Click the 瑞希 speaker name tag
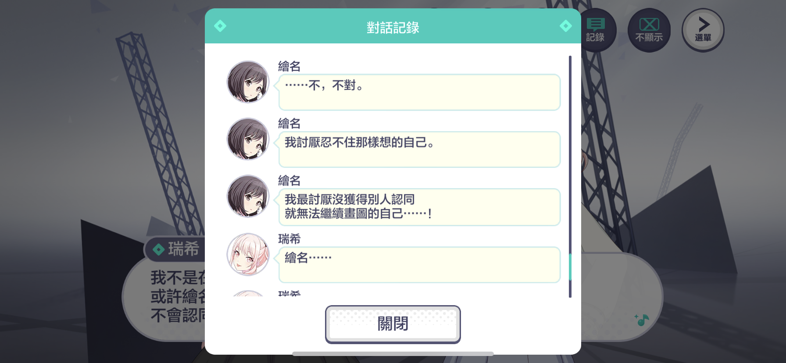The height and width of the screenshot is (363, 786). (x=175, y=249)
